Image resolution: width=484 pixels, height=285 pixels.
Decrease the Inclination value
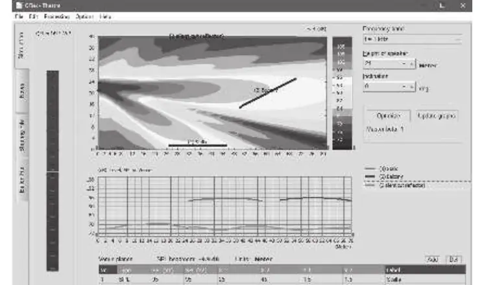tap(404, 87)
